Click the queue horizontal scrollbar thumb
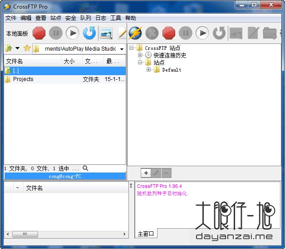 (25, 234)
